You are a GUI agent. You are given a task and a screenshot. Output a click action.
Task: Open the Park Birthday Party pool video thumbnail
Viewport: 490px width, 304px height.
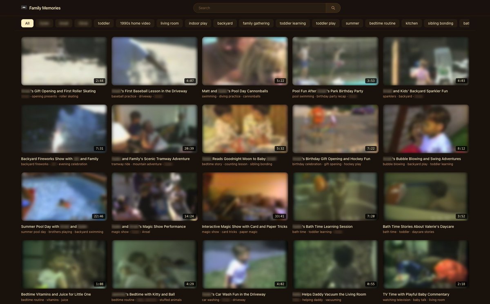point(335,61)
